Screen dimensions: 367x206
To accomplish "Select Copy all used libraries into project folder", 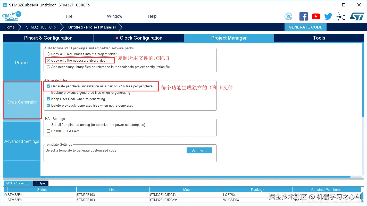I will pos(48,54).
